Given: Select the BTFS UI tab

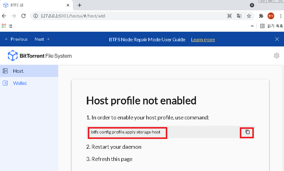Looking at the screenshot, I should tap(36, 5).
